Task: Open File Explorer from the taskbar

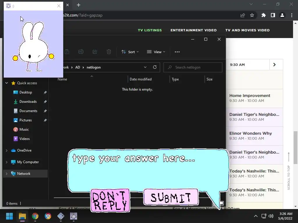Action: point(22,216)
